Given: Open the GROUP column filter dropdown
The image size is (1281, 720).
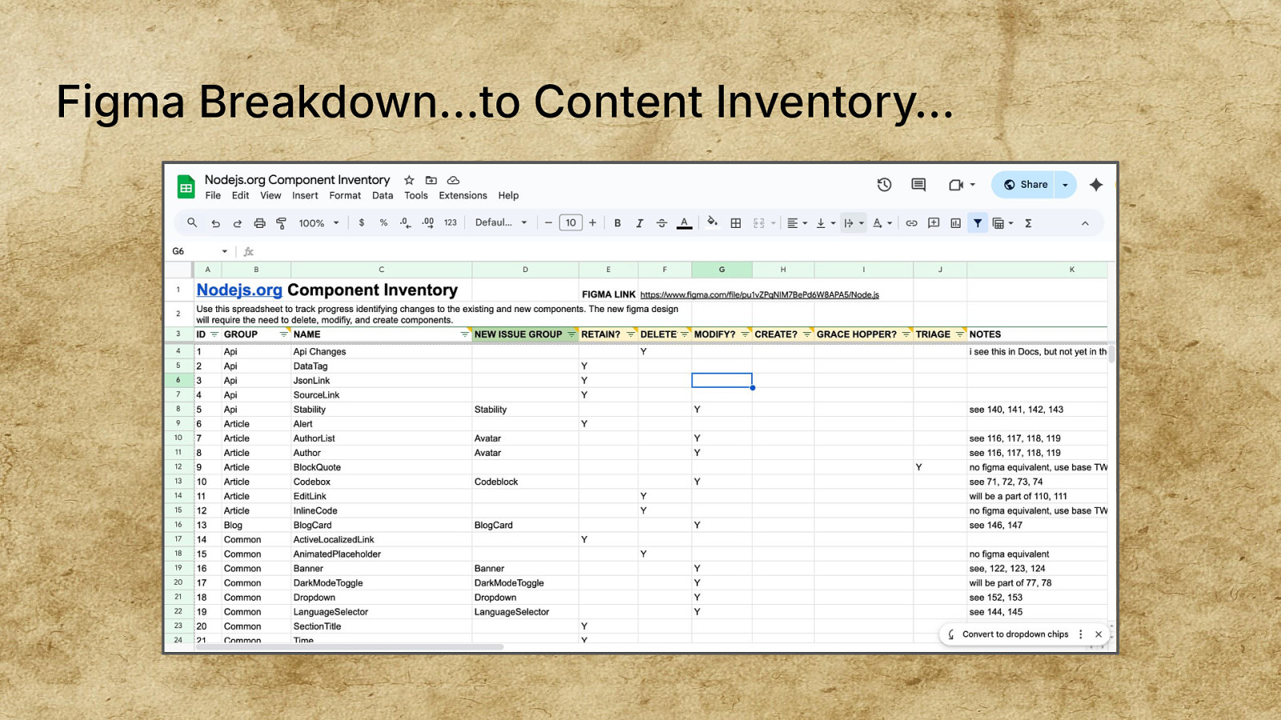Looking at the screenshot, I should tap(283, 334).
